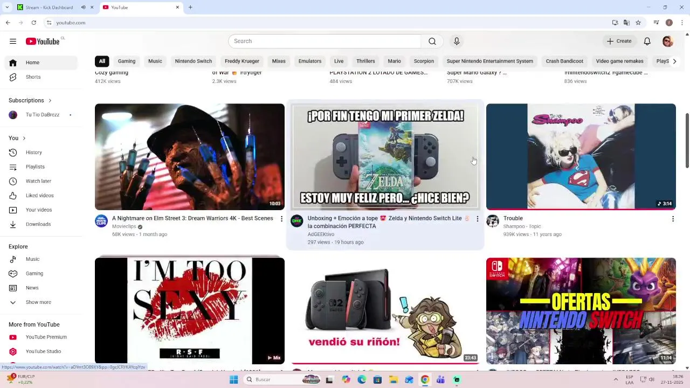Show hidden system tray icons
This screenshot has width=690, height=388.
click(x=616, y=379)
